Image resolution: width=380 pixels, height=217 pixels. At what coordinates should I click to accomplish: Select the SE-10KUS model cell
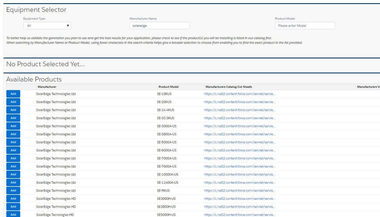tap(164, 94)
